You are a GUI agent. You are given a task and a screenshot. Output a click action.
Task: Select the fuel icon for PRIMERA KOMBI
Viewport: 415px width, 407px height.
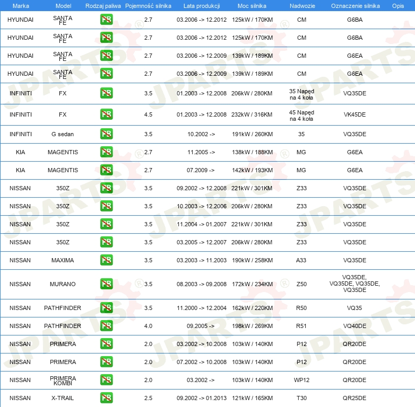(106, 380)
